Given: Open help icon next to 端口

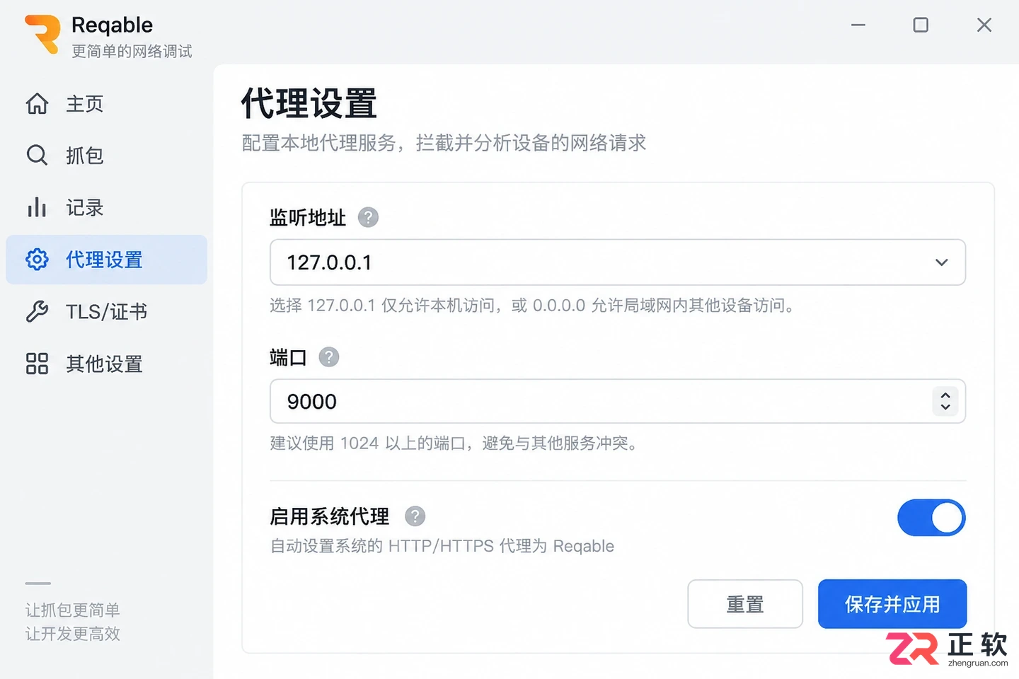Looking at the screenshot, I should (x=329, y=357).
